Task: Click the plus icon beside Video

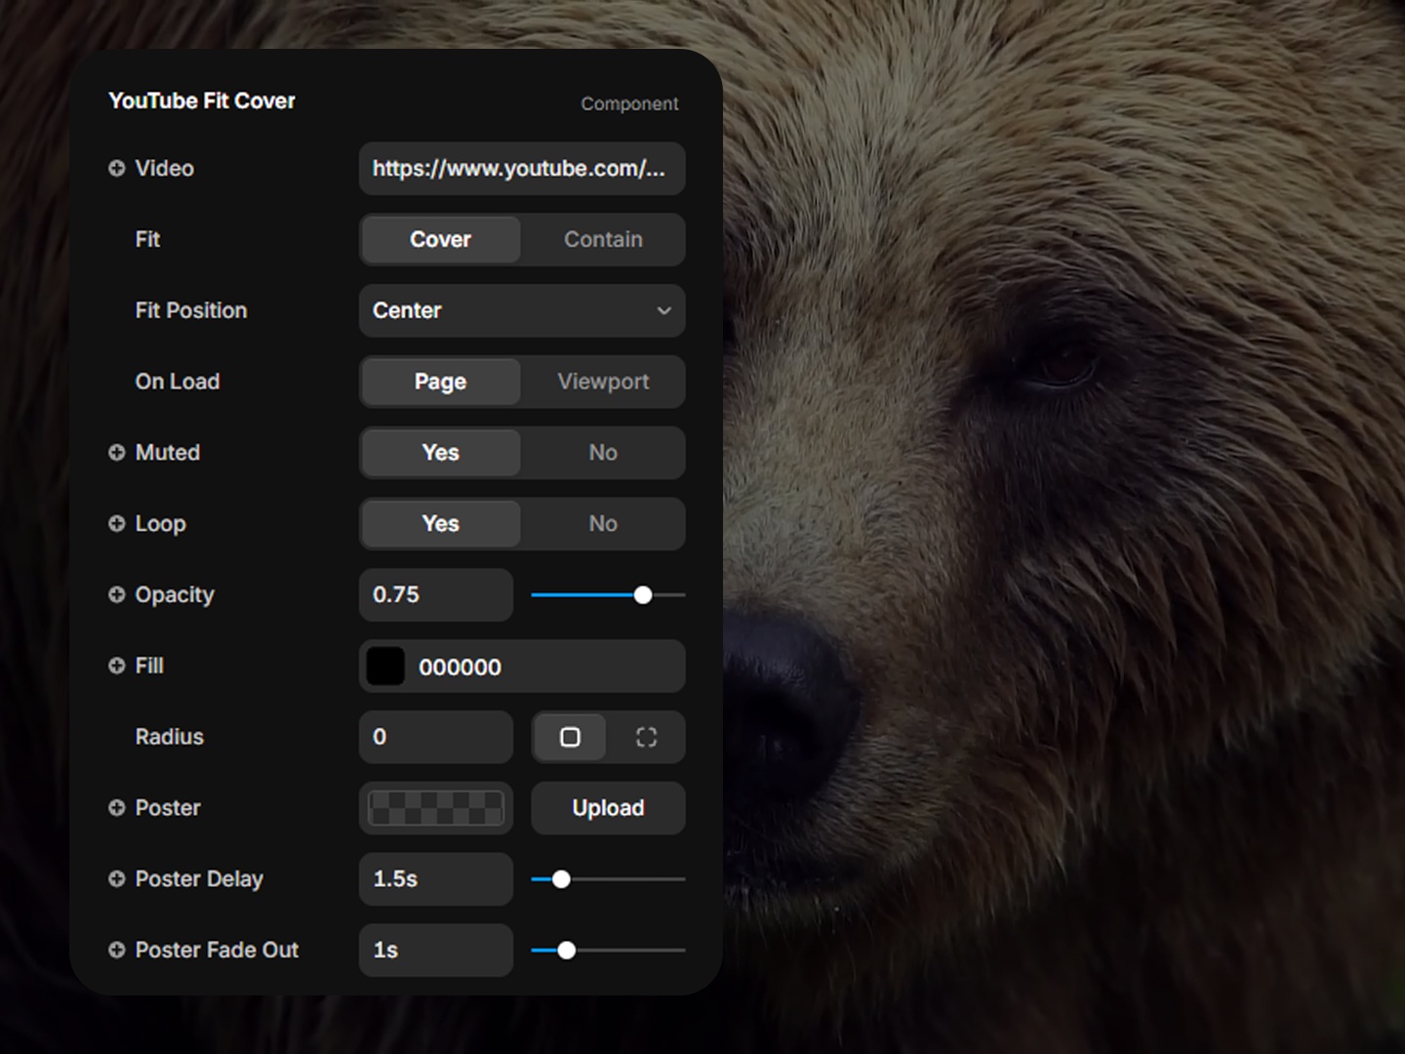Action: (117, 169)
